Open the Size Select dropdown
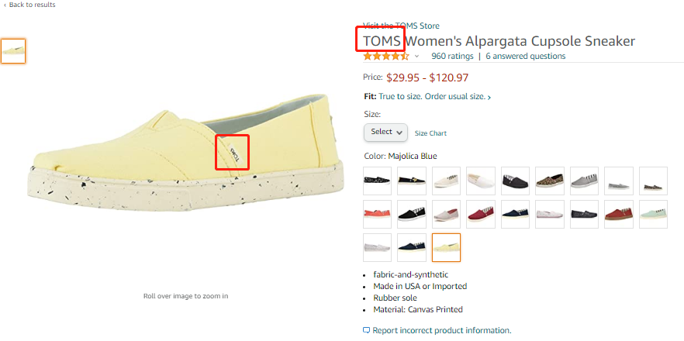The image size is (684, 341). 385,133
